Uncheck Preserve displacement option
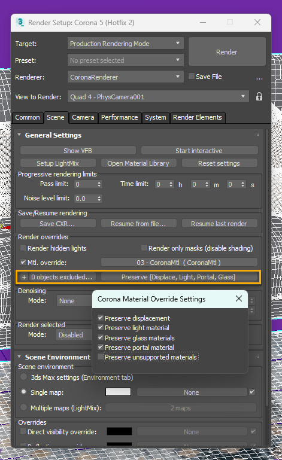 pos(101,318)
